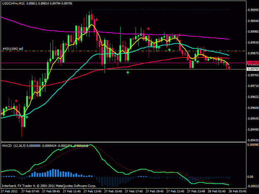
Task: Click the 27 Feb 21:45 time label
Action: [x=175, y=192]
